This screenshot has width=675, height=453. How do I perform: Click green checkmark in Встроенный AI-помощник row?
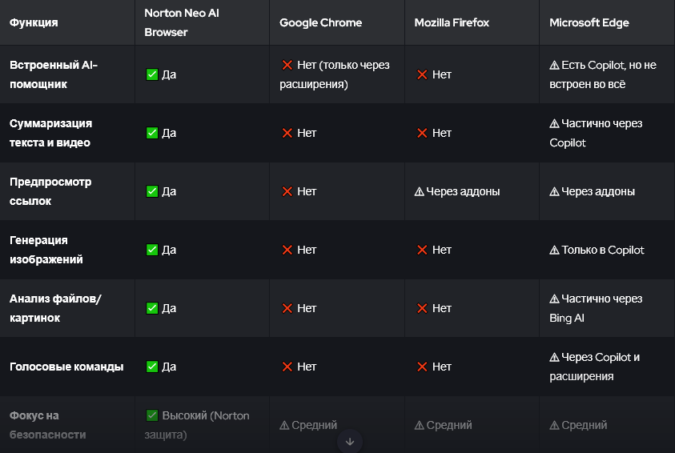152,74
